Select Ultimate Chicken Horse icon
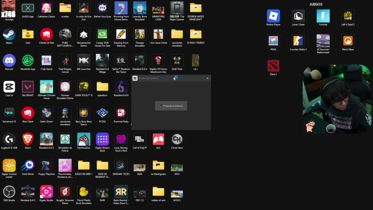Viewport: 373px width, 210px height. pyautogui.click(x=46, y=87)
